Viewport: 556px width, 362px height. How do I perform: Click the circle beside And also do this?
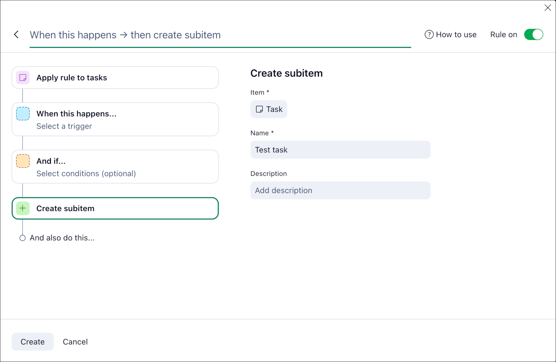click(x=23, y=238)
